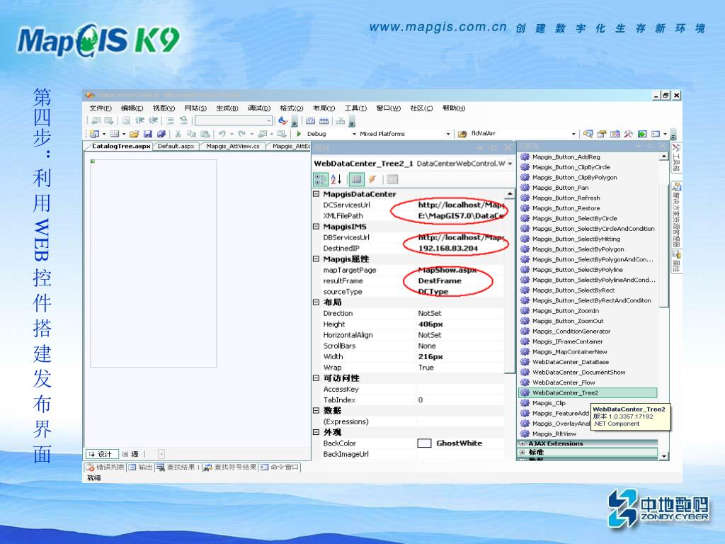Screen dimensions: 725x544
Task: Select Mapgis_Button_ZoomOut gear icon in toolbox
Action: pos(525,321)
